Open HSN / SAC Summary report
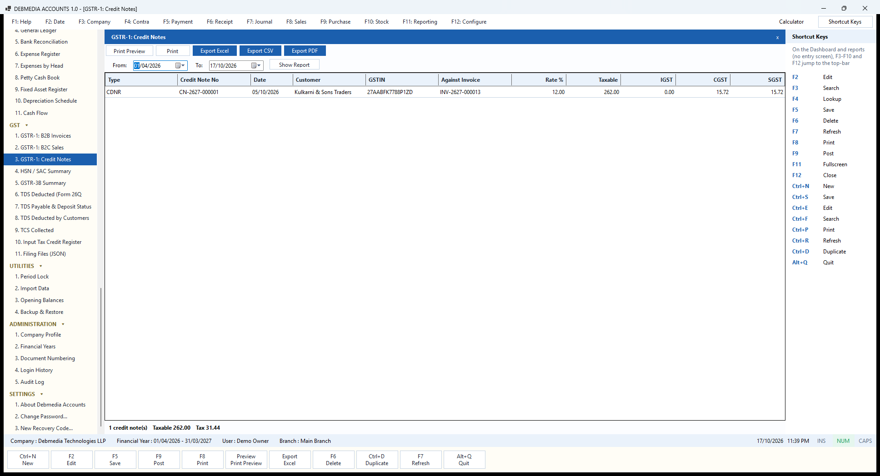Viewport: 880px width, 476px height. pos(50,171)
